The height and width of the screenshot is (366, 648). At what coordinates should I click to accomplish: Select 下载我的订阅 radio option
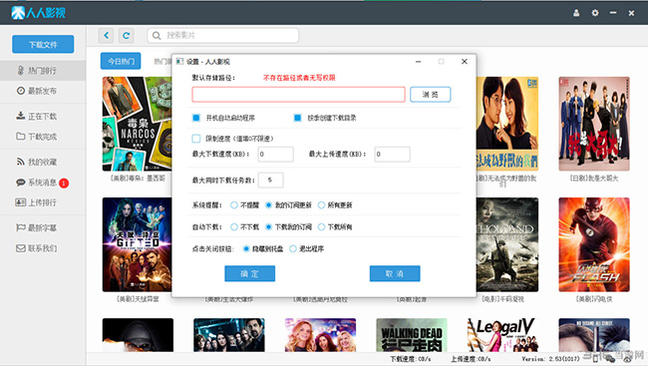268,227
